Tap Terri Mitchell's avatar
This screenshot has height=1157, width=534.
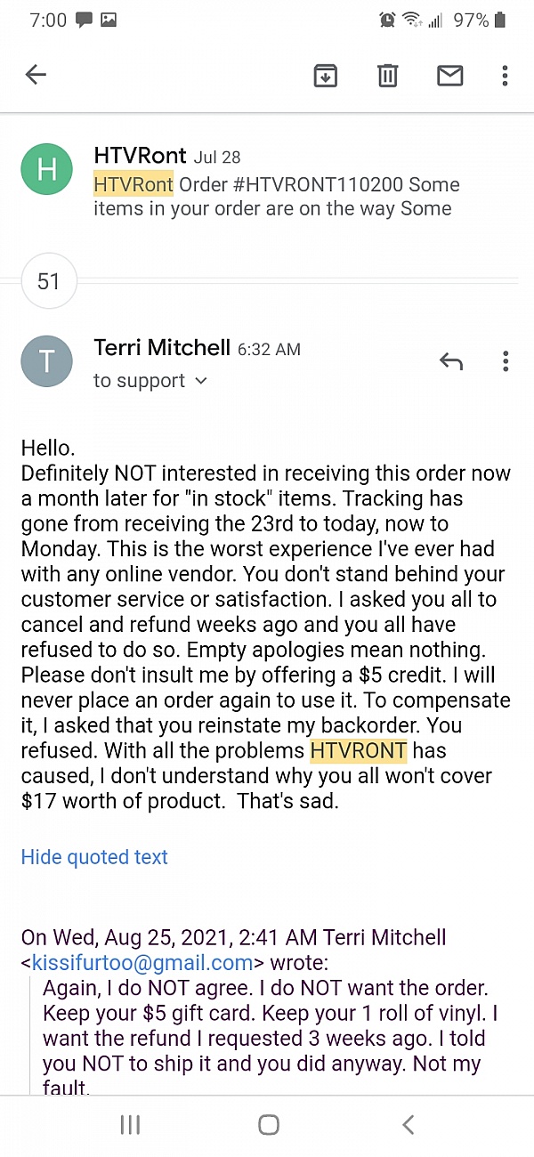(47, 360)
